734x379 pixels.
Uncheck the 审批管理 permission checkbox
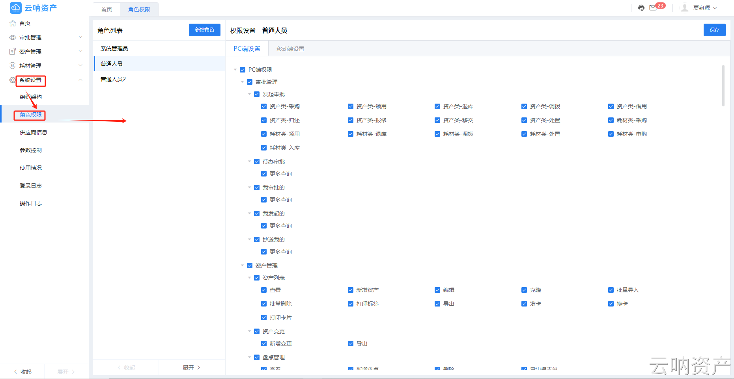pos(250,82)
